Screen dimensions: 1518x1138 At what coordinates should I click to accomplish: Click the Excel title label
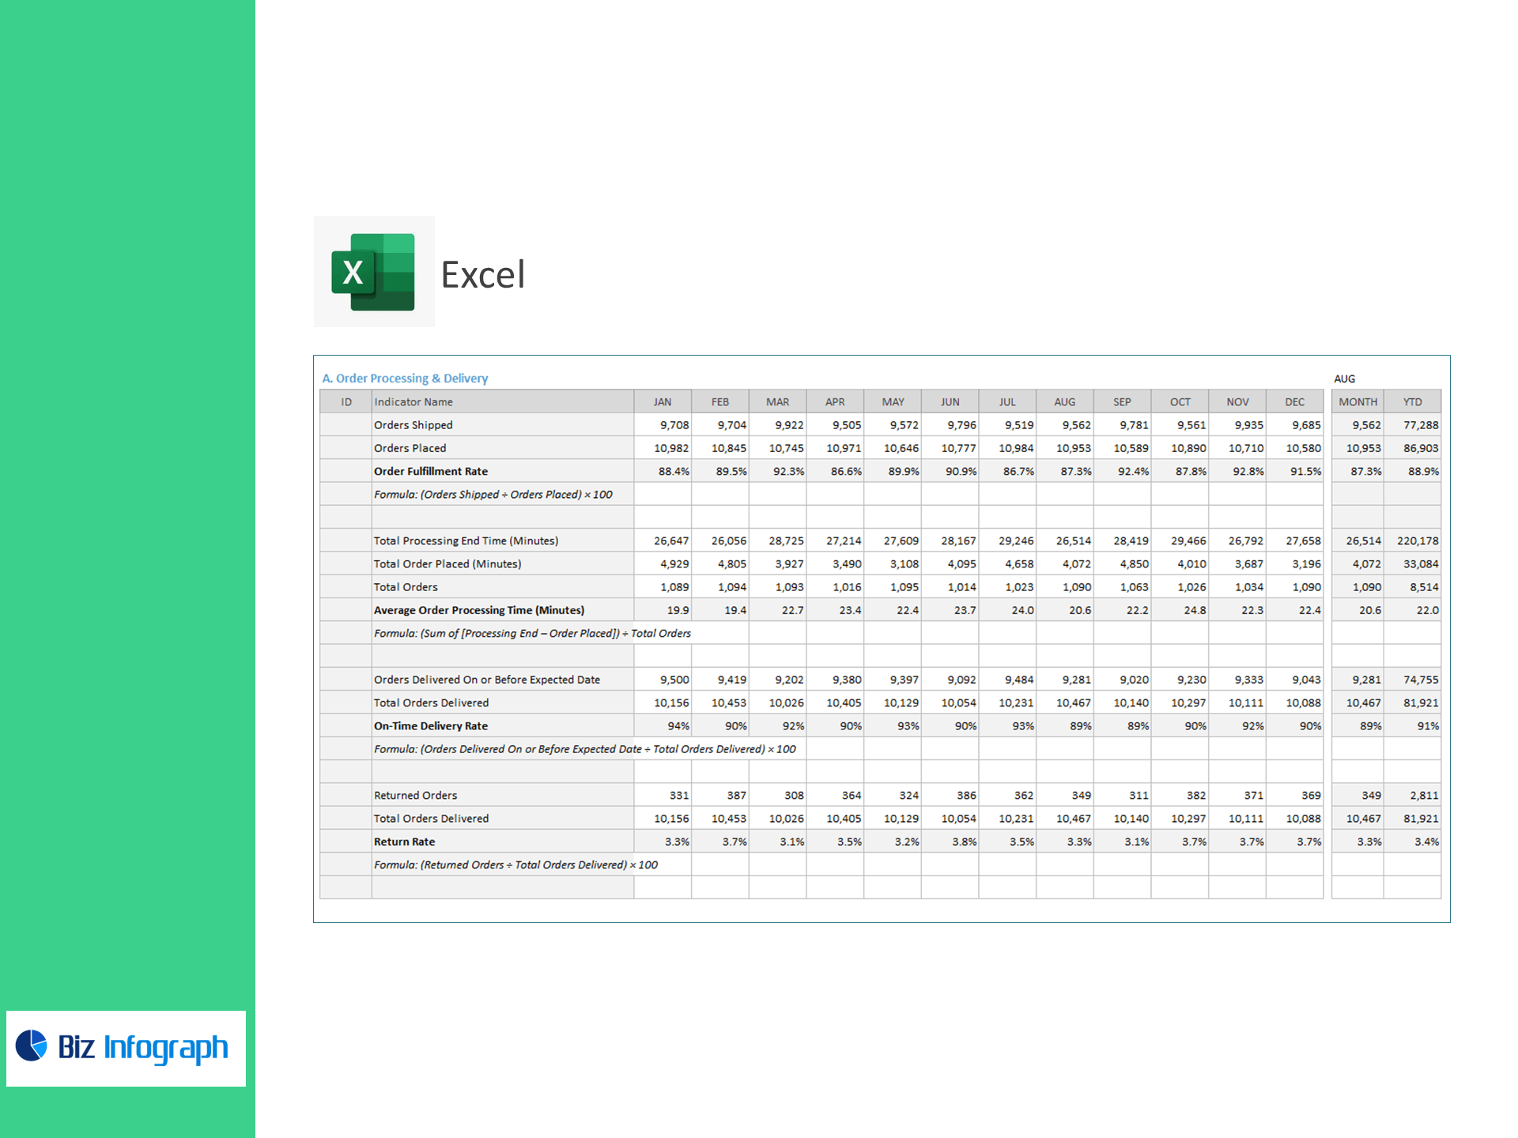tap(482, 275)
